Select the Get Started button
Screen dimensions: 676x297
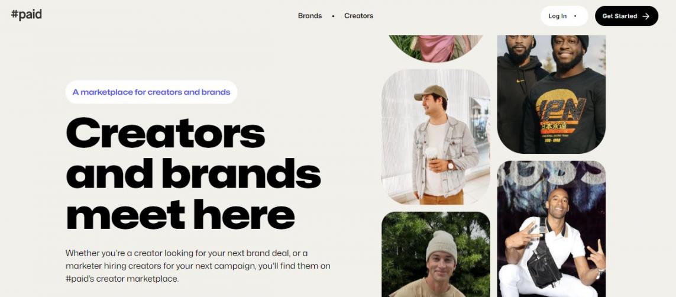(626, 16)
